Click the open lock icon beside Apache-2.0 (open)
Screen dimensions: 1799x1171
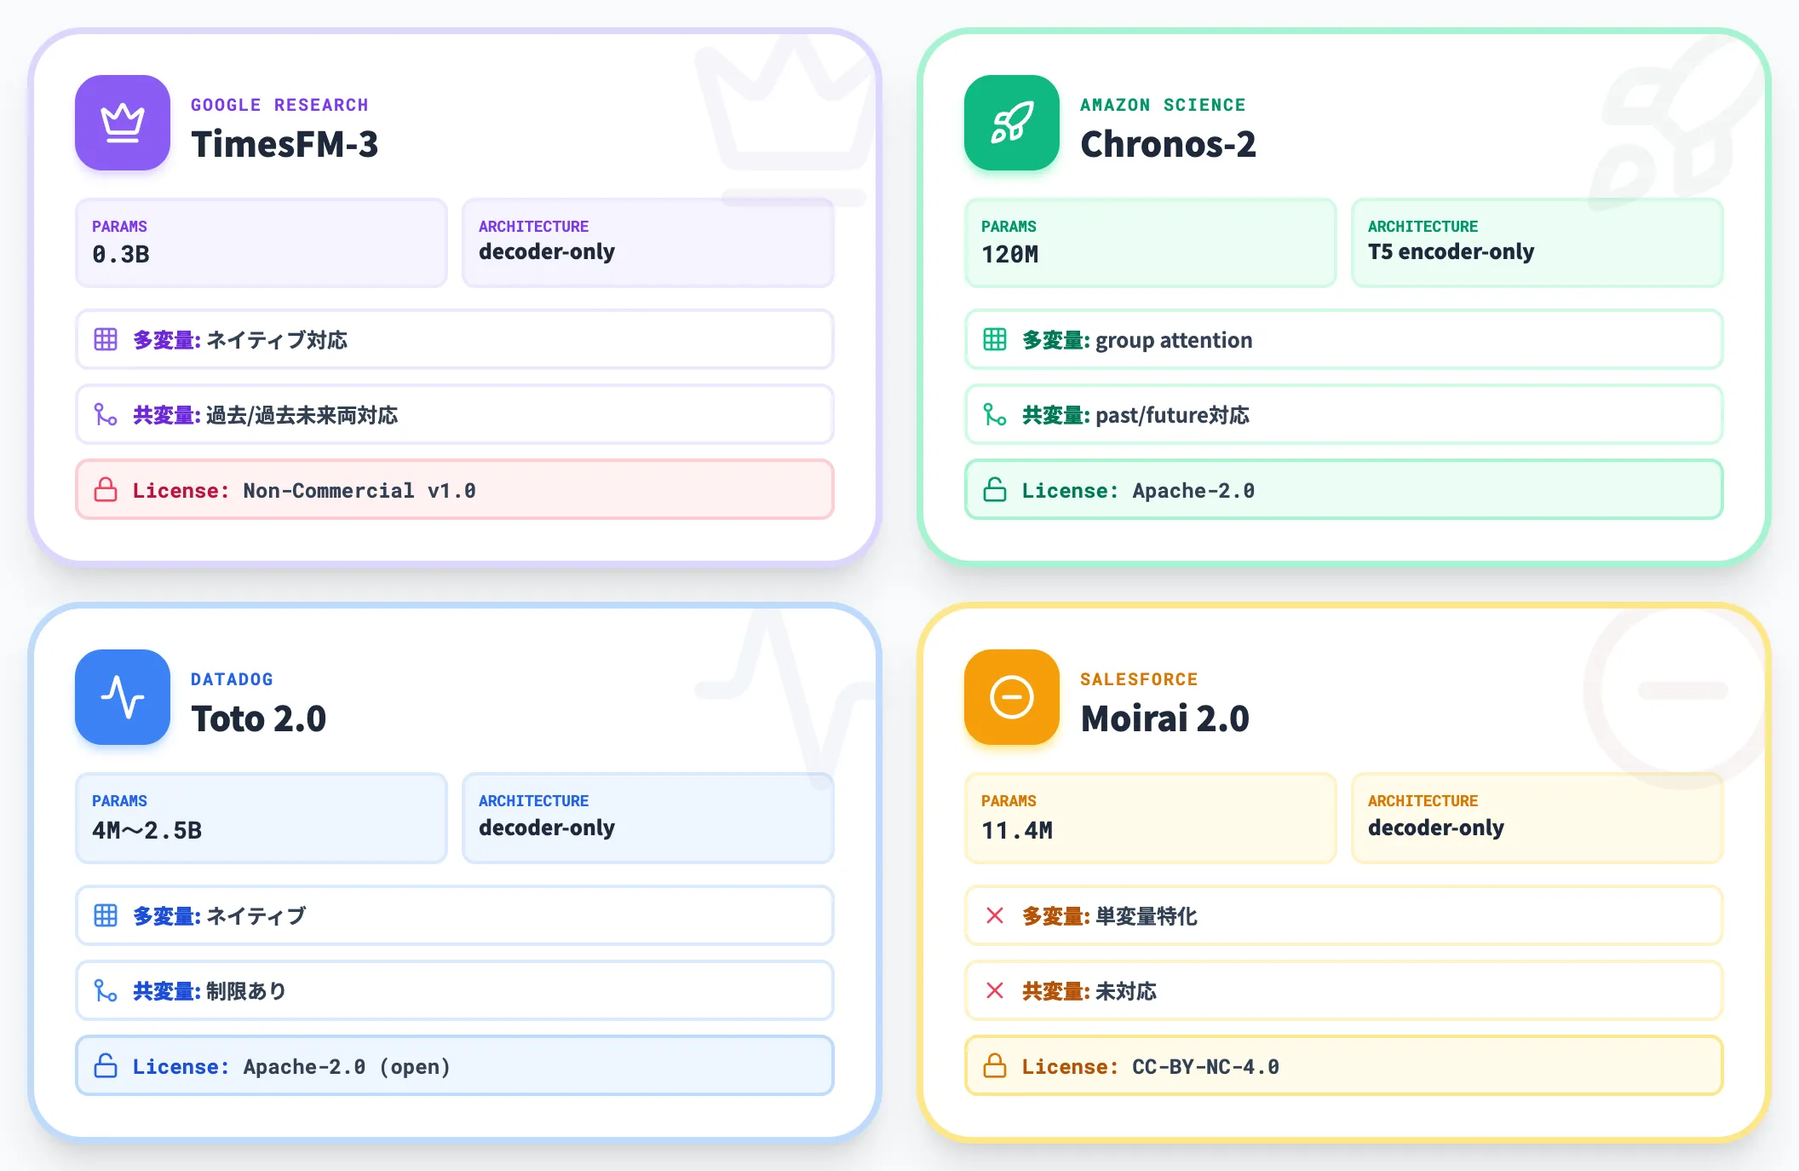pos(106,1065)
